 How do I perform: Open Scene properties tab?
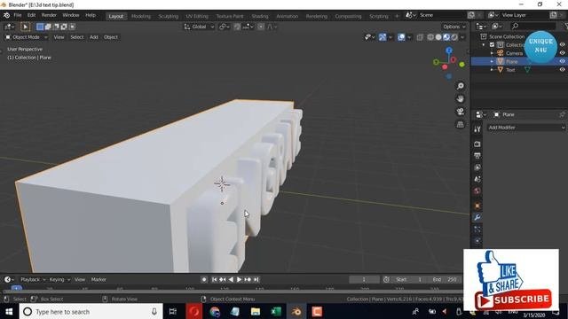[x=477, y=179]
